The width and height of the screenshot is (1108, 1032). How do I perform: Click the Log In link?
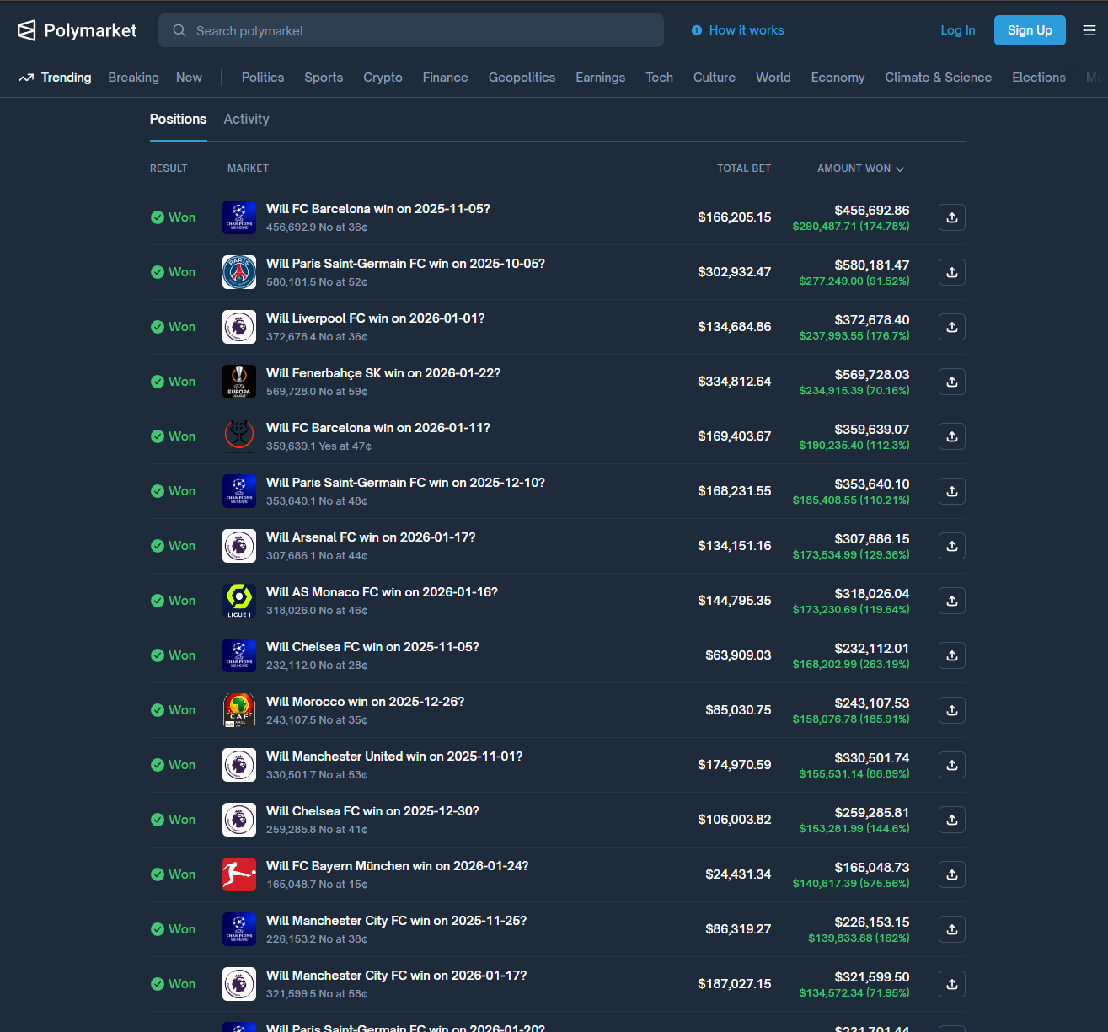tap(957, 30)
